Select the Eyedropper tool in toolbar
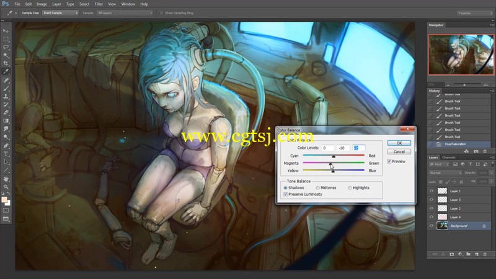496x279 pixels. [x=6, y=71]
